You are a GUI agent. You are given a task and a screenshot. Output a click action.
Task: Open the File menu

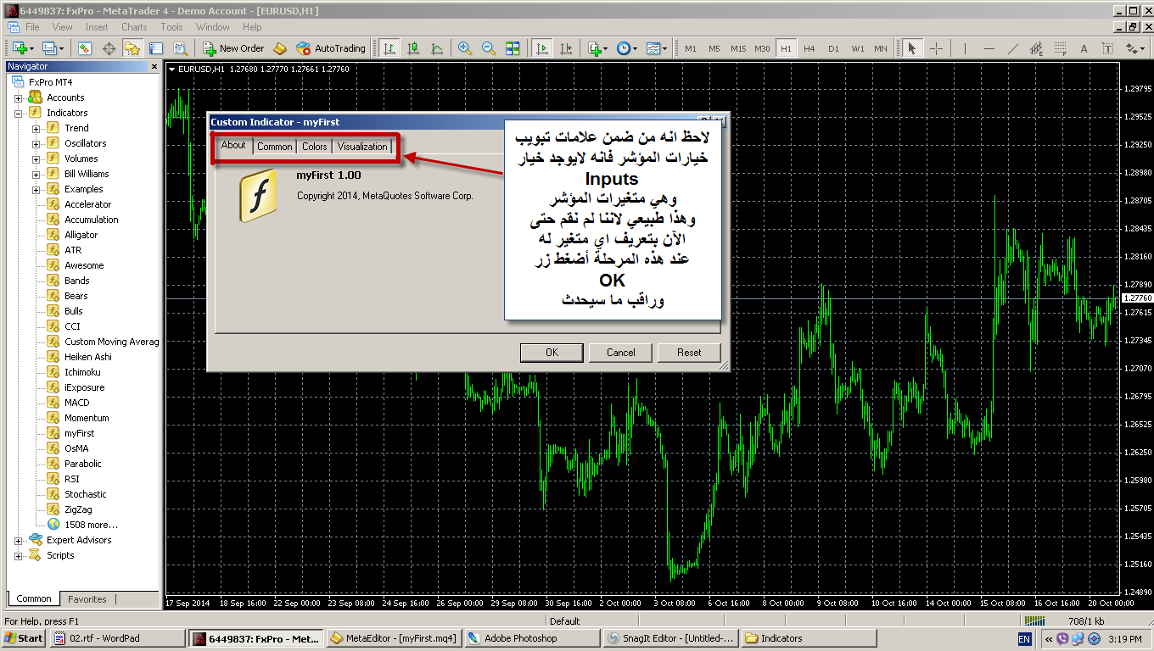32,27
